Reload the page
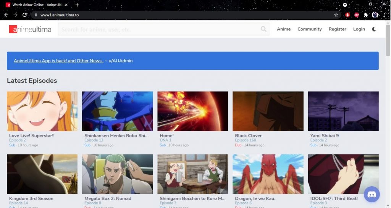The height and width of the screenshot is (208, 391). [x=24, y=15]
